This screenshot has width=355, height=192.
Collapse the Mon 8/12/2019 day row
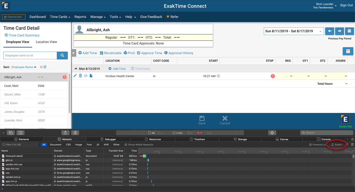click(x=76, y=69)
